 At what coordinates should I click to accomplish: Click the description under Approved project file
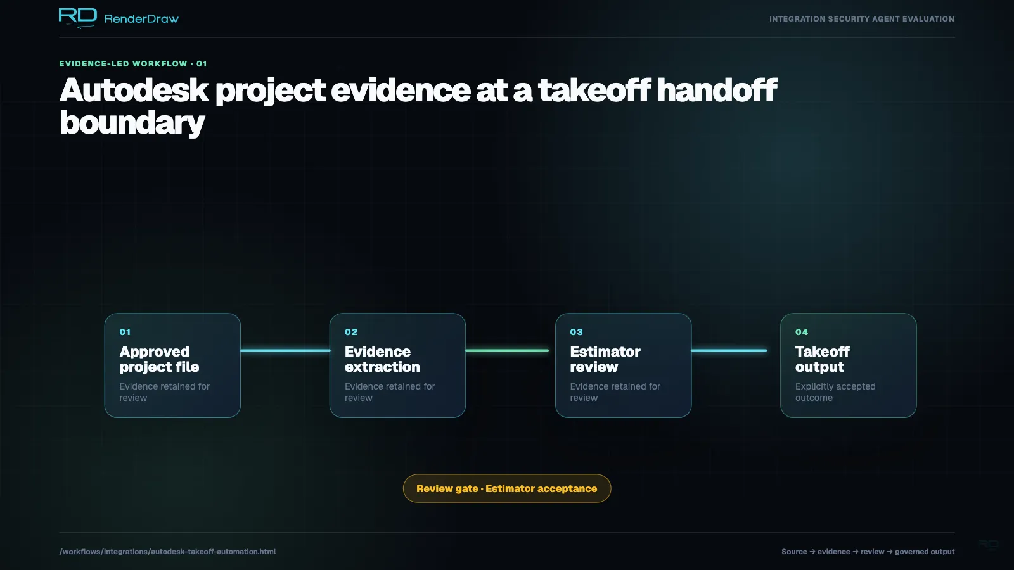pyautogui.click(x=165, y=392)
